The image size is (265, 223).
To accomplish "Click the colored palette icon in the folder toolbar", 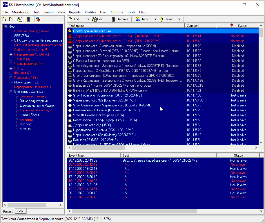I will [38, 19].
